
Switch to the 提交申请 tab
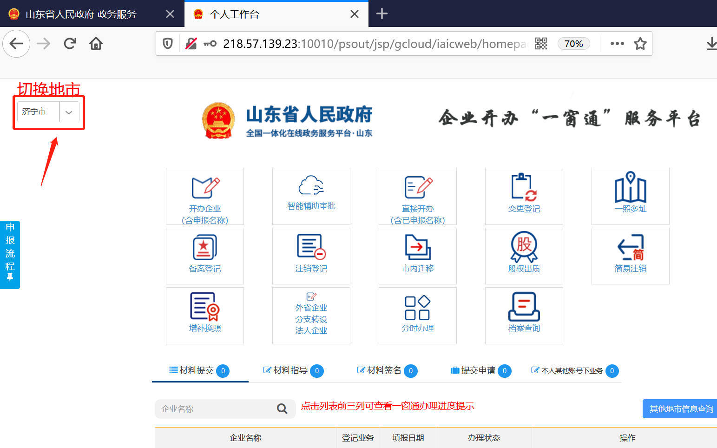point(478,370)
